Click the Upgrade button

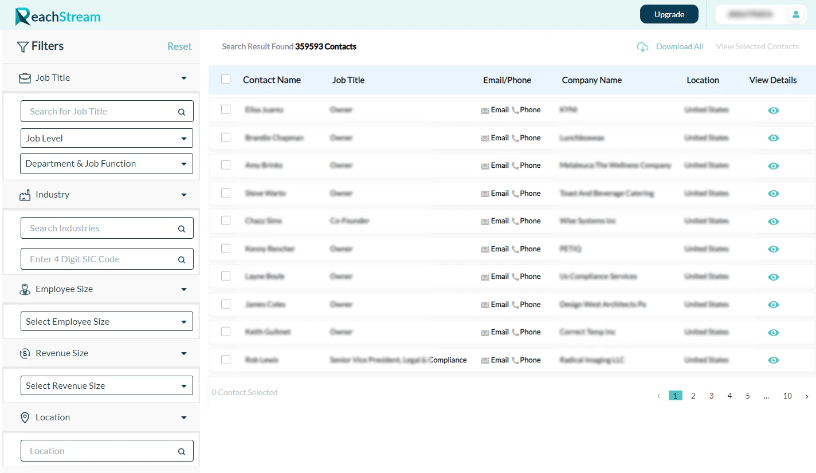[x=669, y=14]
